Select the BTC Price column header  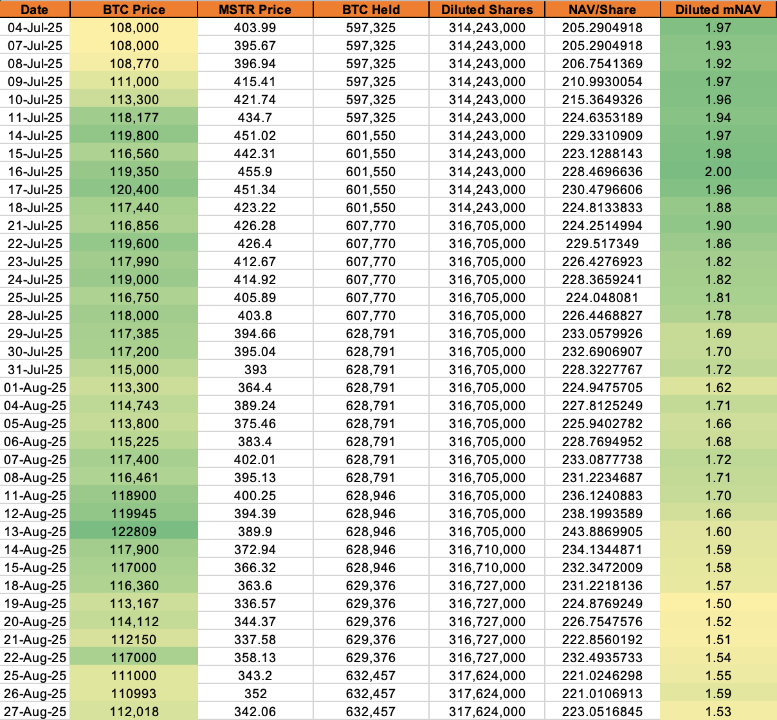[134, 10]
